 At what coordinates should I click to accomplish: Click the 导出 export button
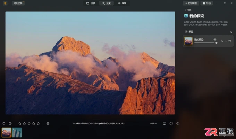206,3
